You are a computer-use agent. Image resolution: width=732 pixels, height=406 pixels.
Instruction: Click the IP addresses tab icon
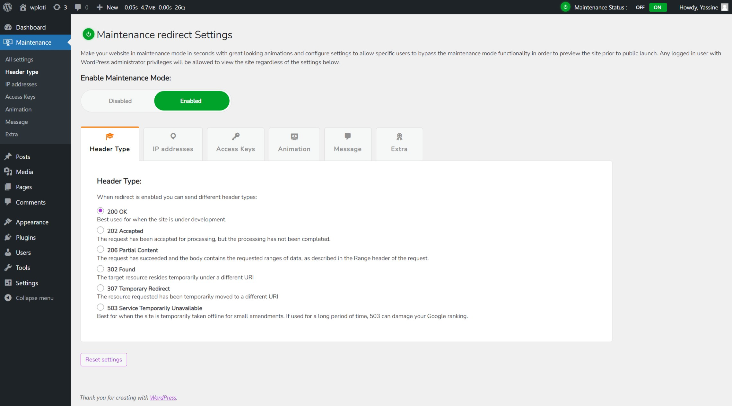click(173, 136)
